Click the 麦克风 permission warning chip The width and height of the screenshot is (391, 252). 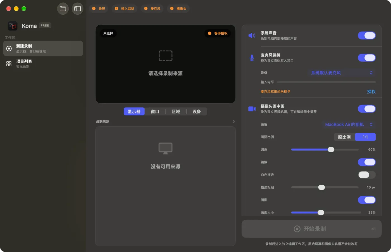152,9
